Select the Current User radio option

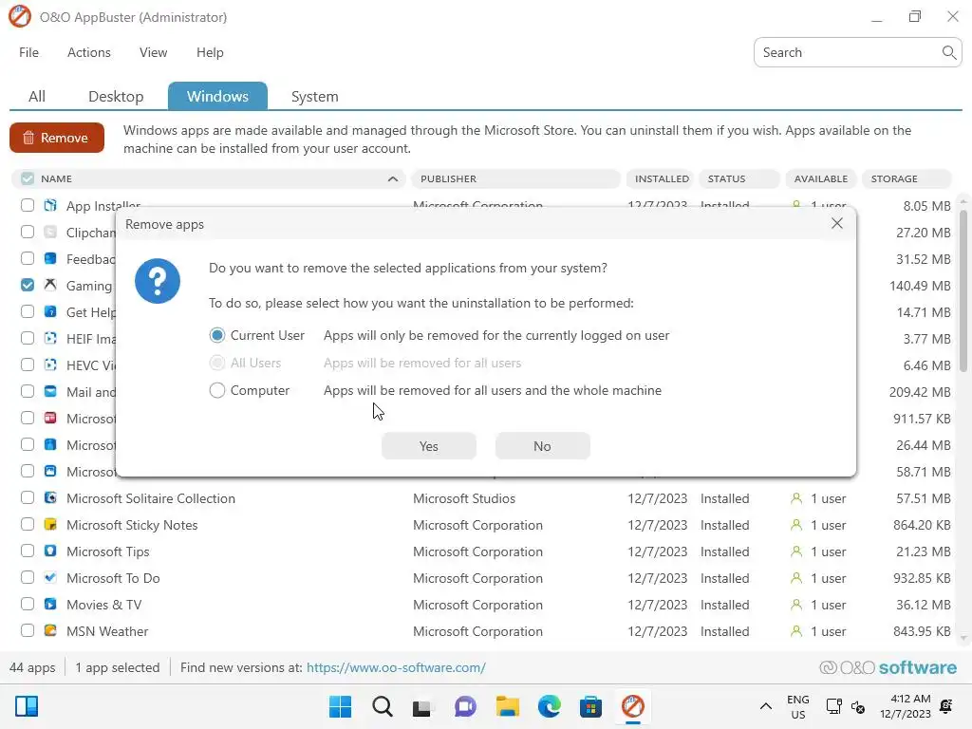[217, 335]
